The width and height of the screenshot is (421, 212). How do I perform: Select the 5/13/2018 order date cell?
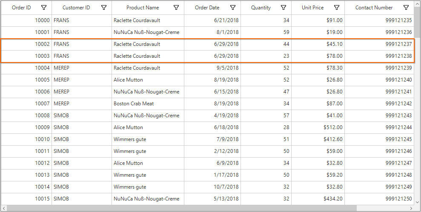click(212, 199)
